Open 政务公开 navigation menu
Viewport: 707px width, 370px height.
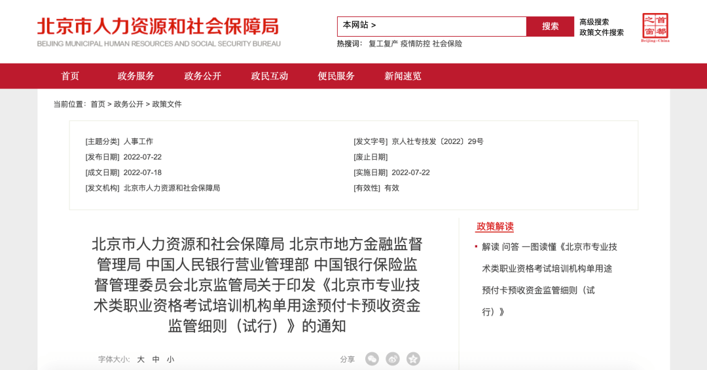point(202,76)
